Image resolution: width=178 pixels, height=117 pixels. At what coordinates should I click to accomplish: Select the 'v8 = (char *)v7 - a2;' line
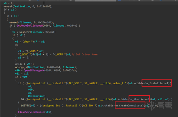[x=30, y=42]
